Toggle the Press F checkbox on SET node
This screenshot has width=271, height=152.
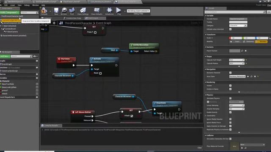coord(95,33)
